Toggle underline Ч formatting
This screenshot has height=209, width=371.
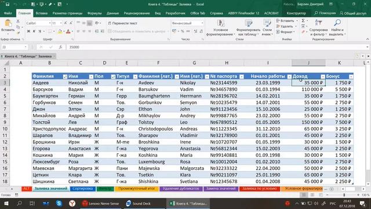[39, 31]
